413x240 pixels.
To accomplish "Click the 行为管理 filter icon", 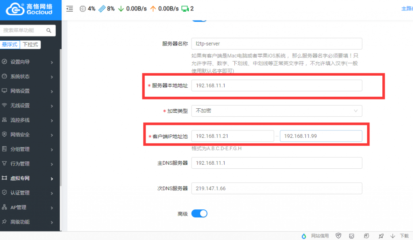I will pyautogui.click(x=4, y=163).
